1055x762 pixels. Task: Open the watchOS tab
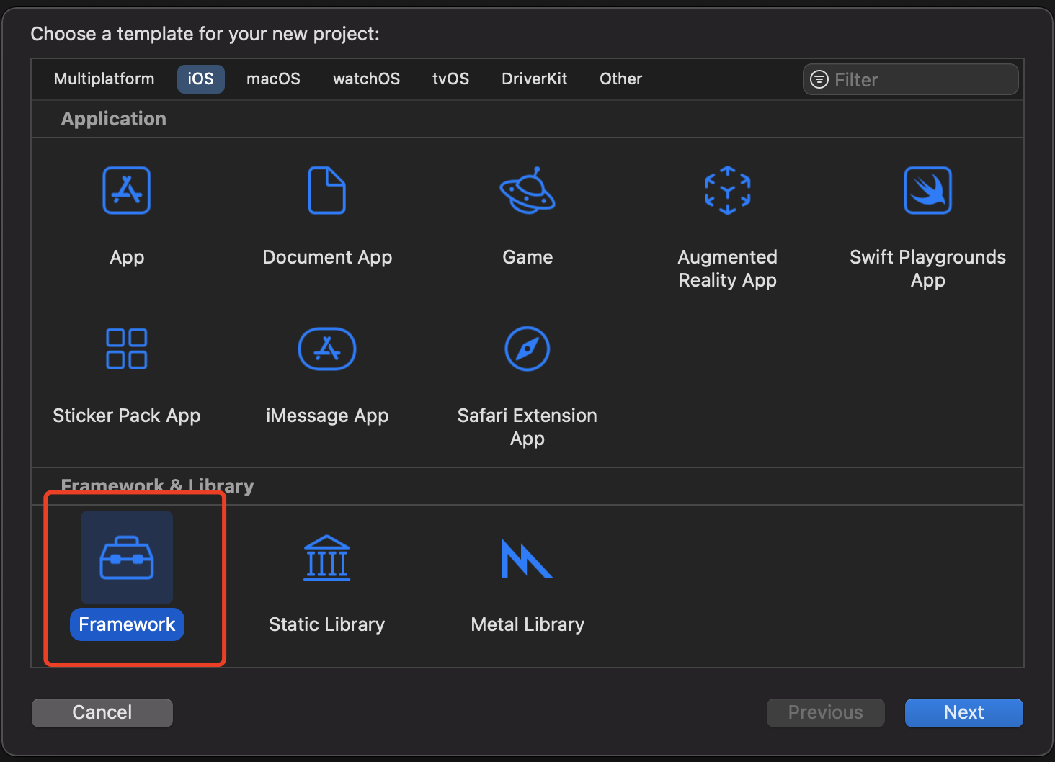point(367,79)
